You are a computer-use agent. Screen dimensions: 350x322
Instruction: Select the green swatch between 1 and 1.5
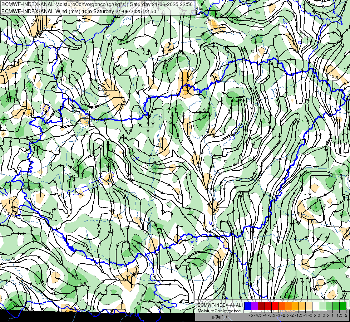(x=336, y=306)
